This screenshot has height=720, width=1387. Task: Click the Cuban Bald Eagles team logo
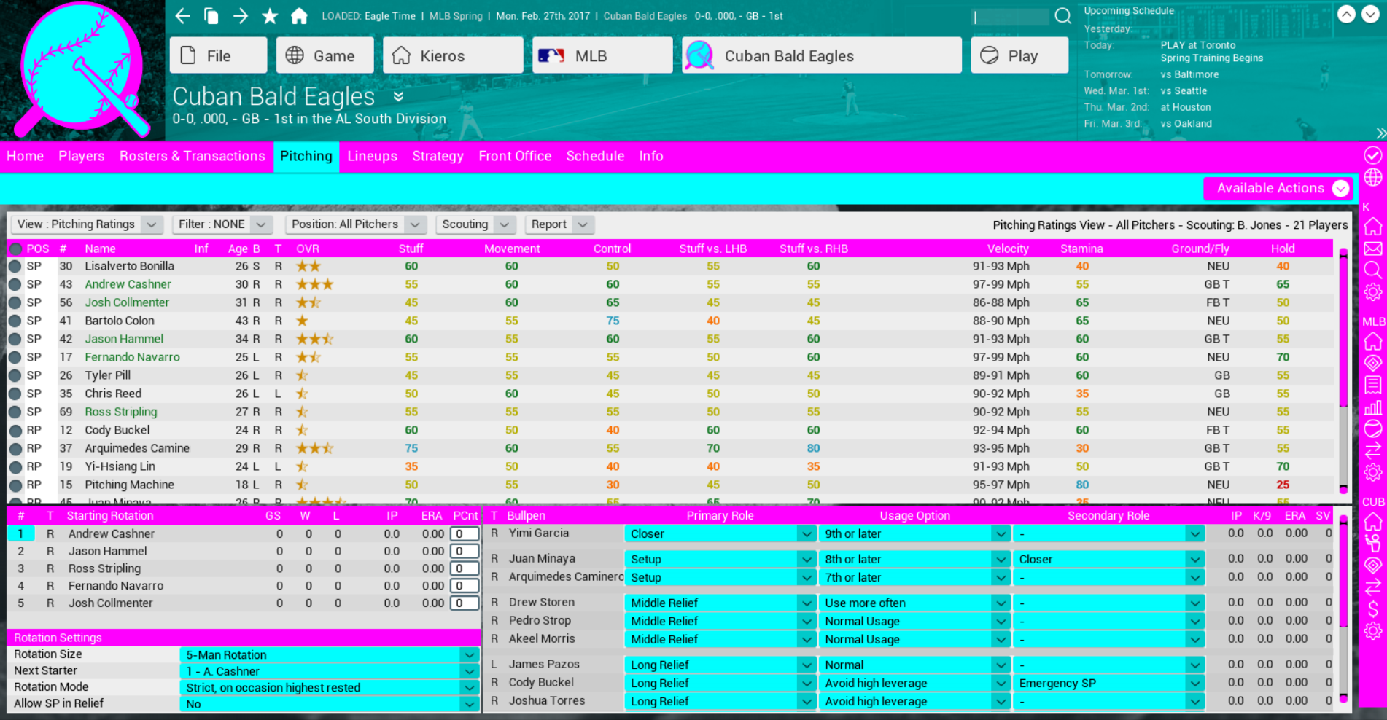[x=82, y=71]
